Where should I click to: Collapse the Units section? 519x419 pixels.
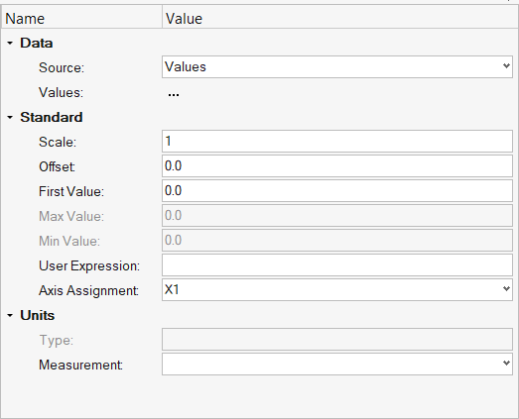[x=10, y=316]
